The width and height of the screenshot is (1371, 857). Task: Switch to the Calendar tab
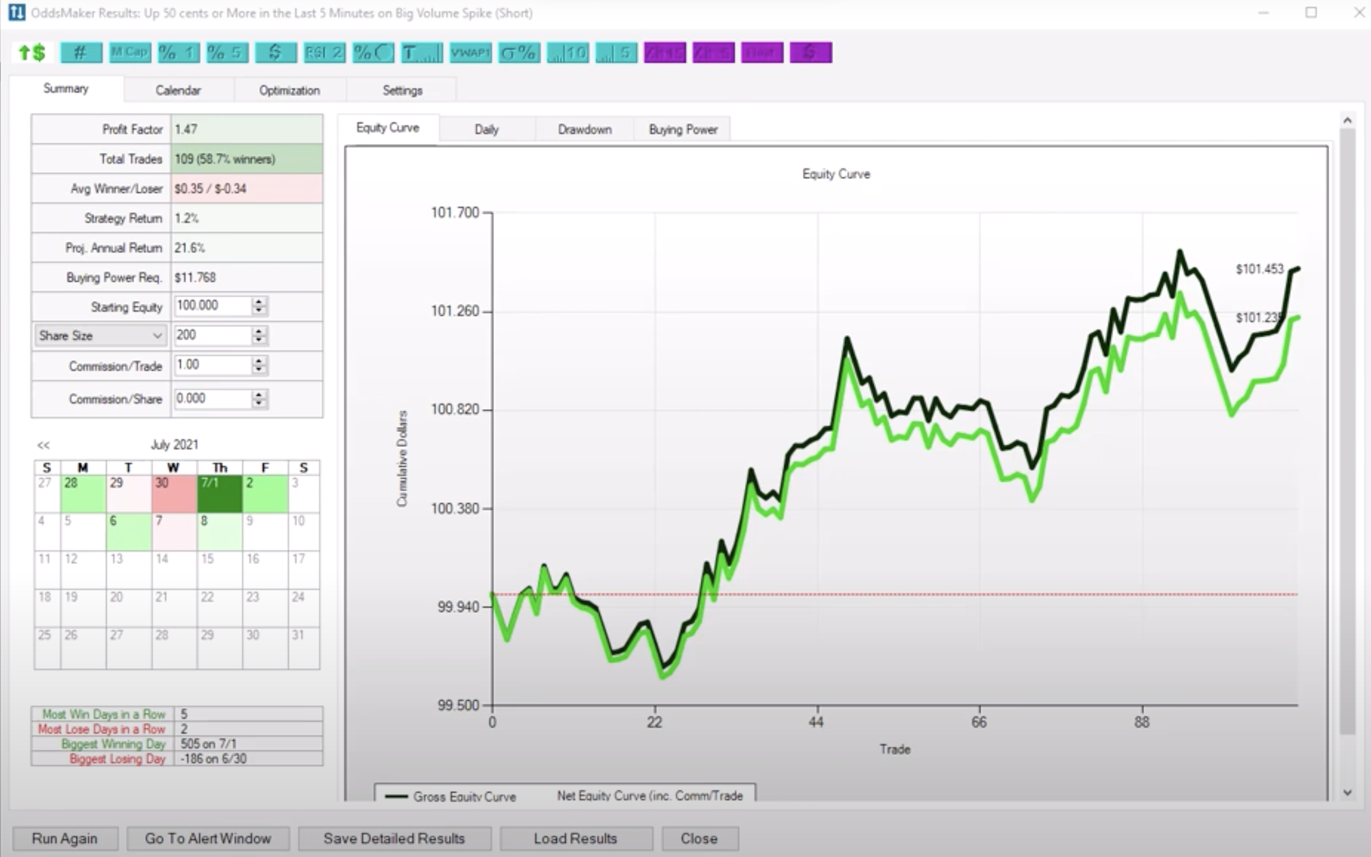tap(177, 90)
